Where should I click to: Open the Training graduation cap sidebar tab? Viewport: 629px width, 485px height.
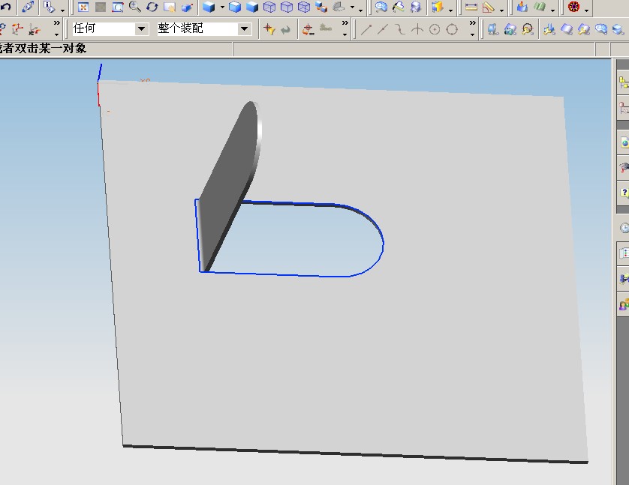coord(624,167)
